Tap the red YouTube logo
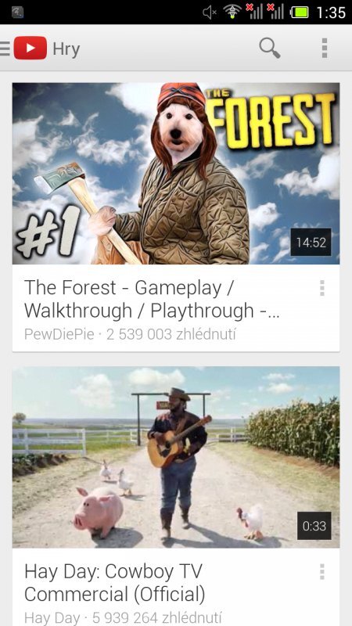 tap(31, 48)
